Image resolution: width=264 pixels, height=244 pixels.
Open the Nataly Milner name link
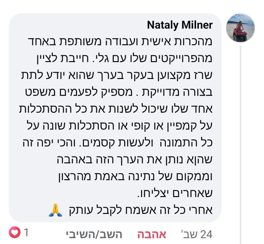180,25
